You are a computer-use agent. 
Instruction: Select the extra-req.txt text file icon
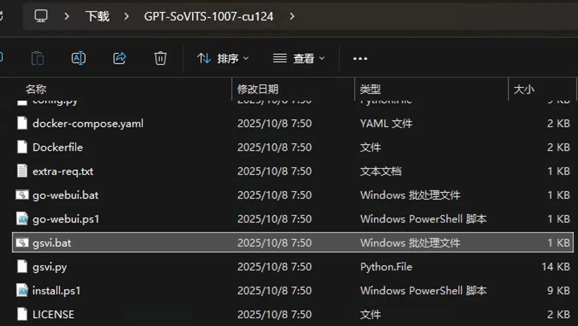click(22, 171)
